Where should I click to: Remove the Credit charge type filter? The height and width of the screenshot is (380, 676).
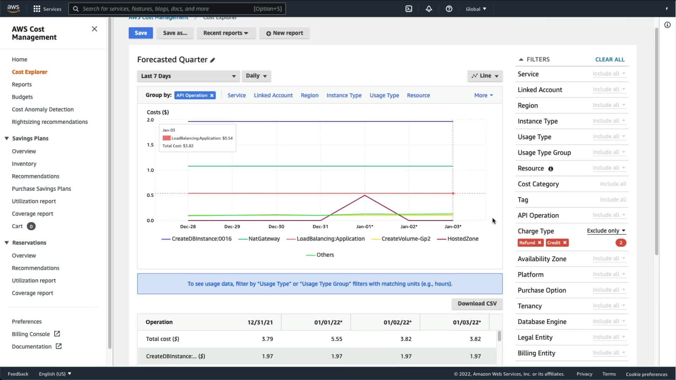(565, 243)
